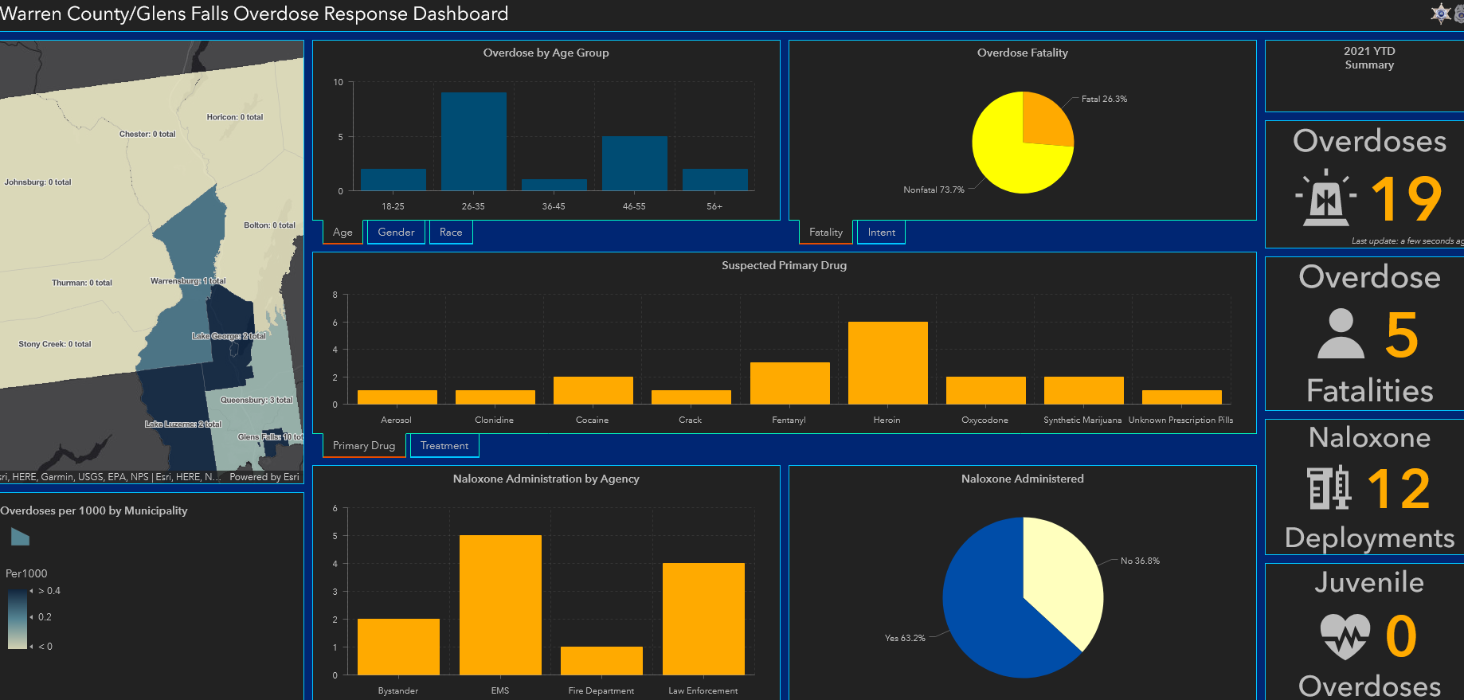Click the 0.2 legend color ramp marker
Viewport: 1464px width, 700px height.
pyautogui.click(x=31, y=617)
